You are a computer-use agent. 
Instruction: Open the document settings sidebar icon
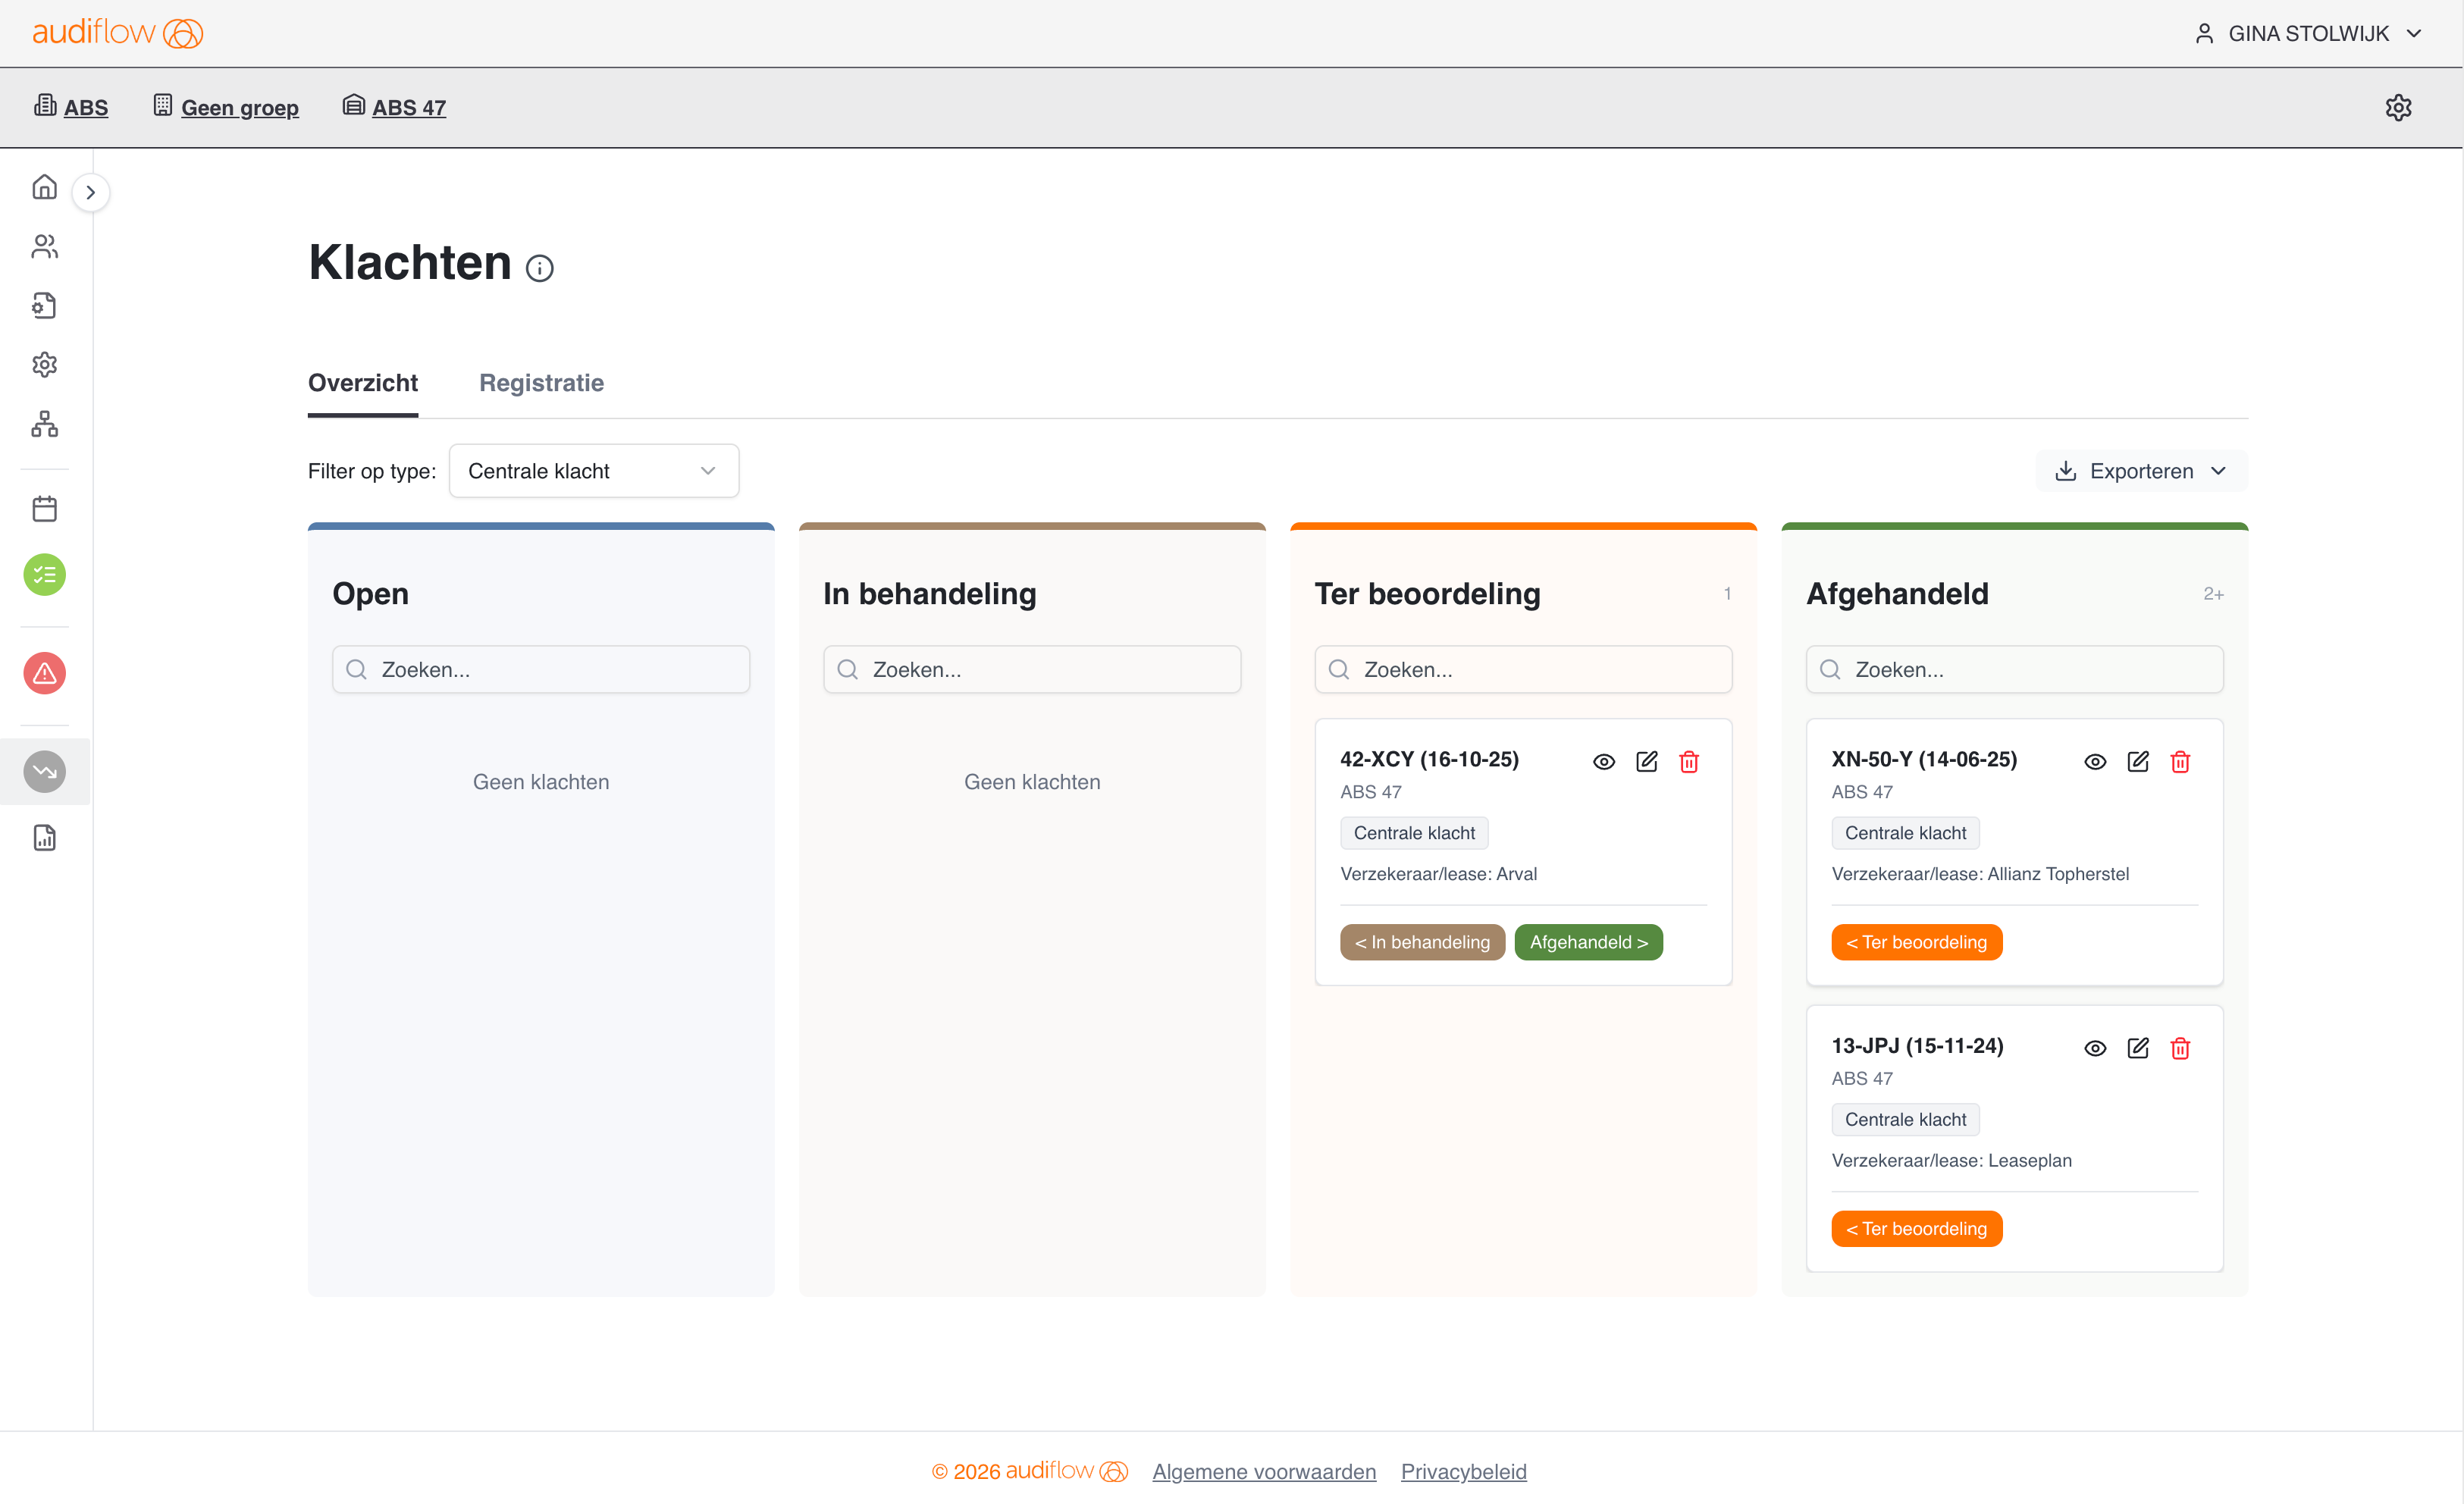pyautogui.click(x=44, y=305)
